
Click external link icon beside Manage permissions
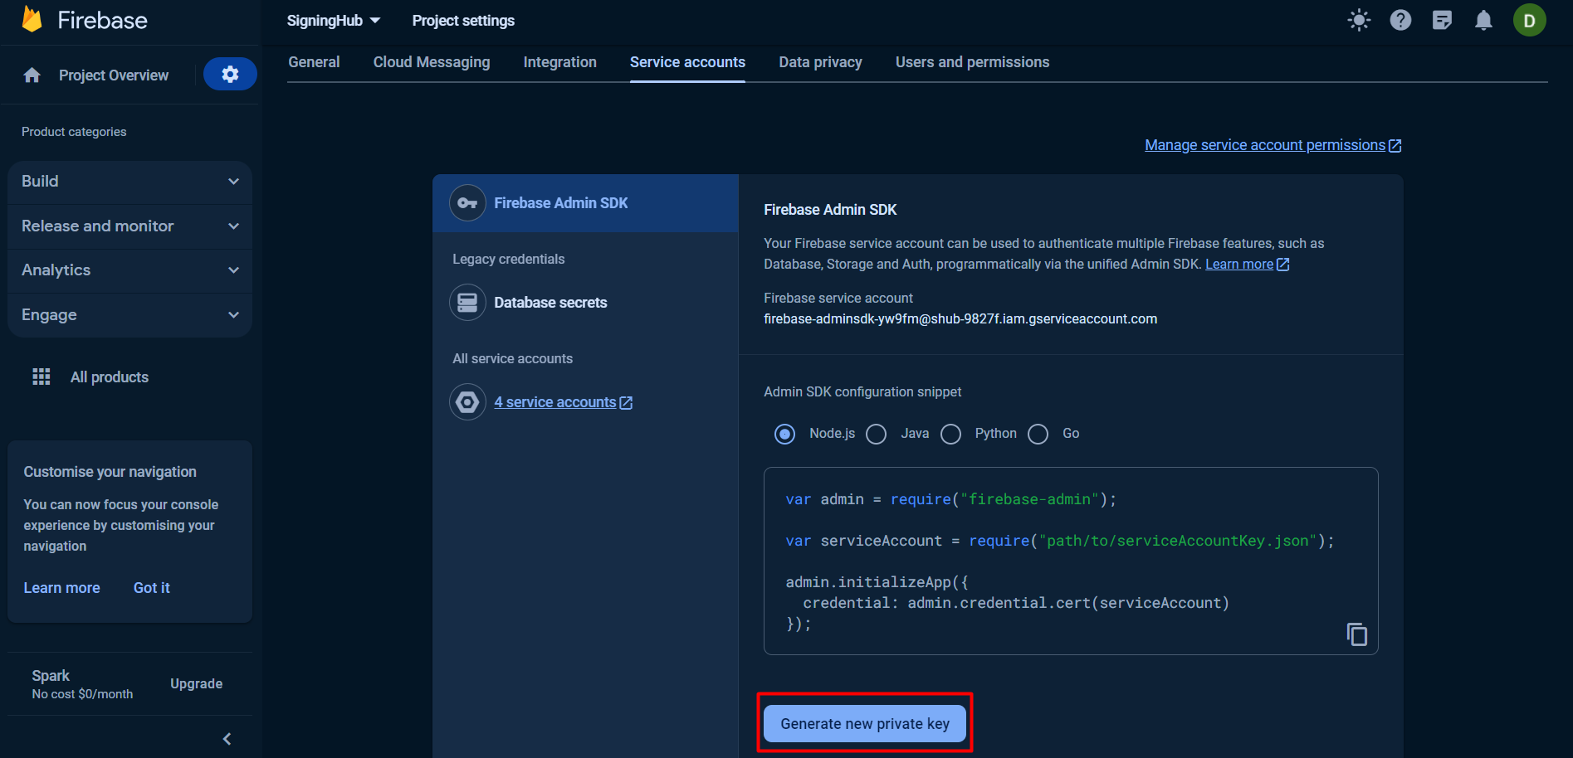(1395, 145)
